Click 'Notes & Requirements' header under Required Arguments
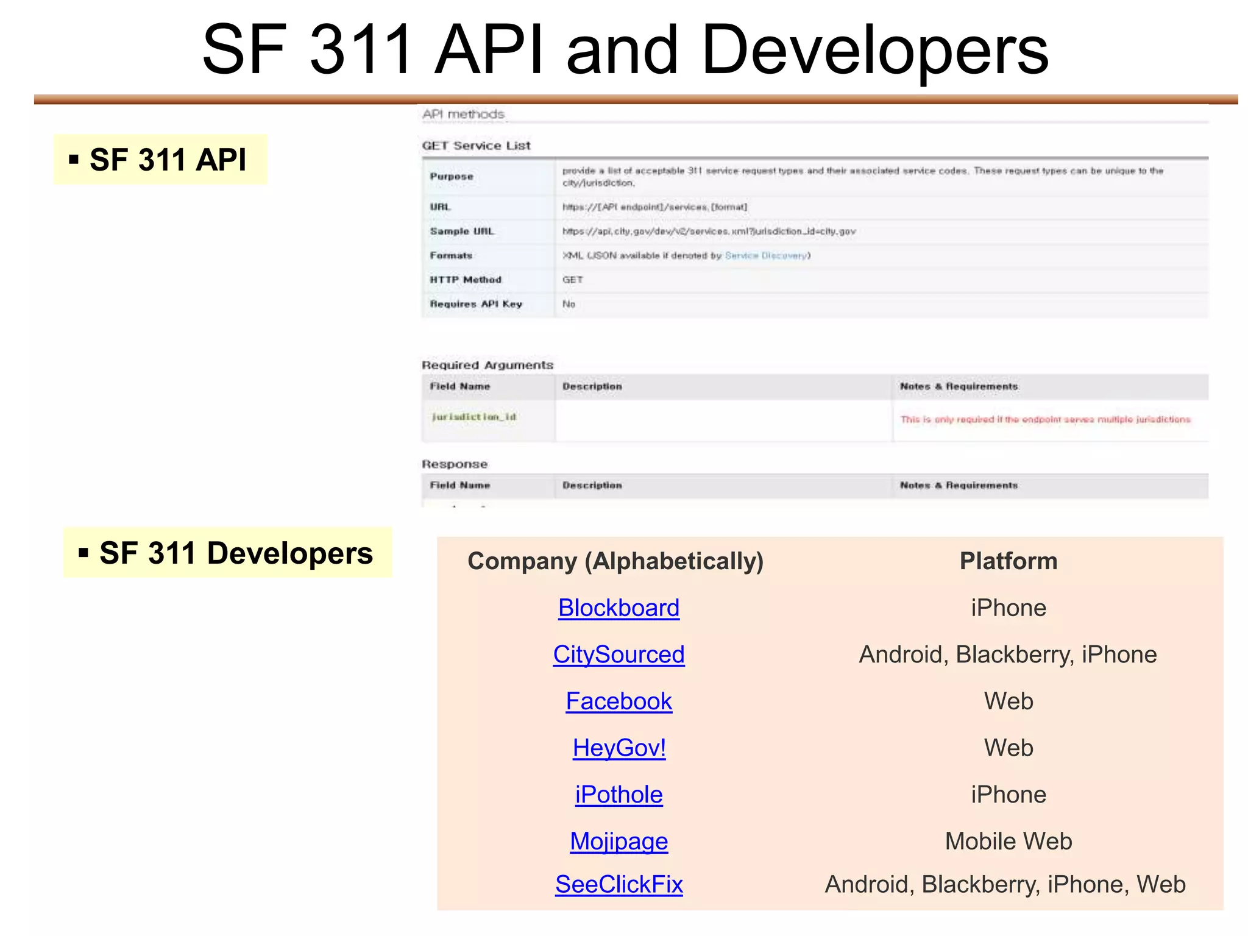This screenshot has height=936, width=1248. pos(959,386)
